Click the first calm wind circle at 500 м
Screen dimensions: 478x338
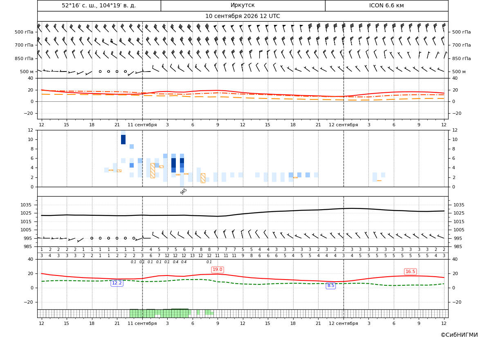click(x=100, y=71)
